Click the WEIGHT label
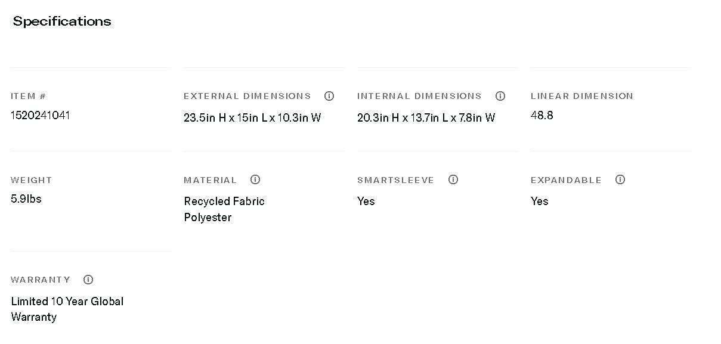Image resolution: width=721 pixels, height=344 pixels. point(31,180)
